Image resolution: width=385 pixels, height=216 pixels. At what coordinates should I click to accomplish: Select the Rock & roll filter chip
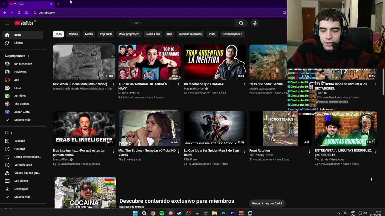click(153, 34)
